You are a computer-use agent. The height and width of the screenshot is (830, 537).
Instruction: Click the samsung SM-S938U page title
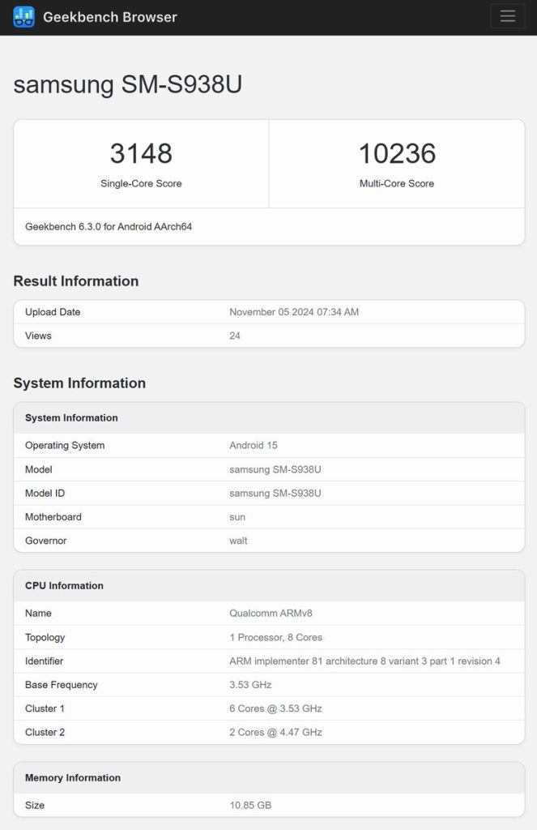coord(128,85)
